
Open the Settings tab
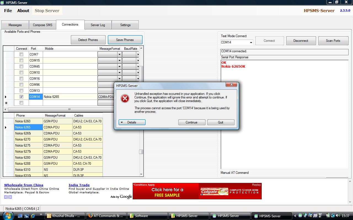point(125,25)
